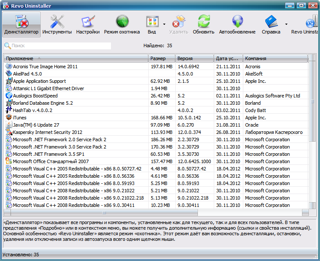Select the AkelPad 4.5.0 icon
The image size is (320, 261).
point(9,74)
